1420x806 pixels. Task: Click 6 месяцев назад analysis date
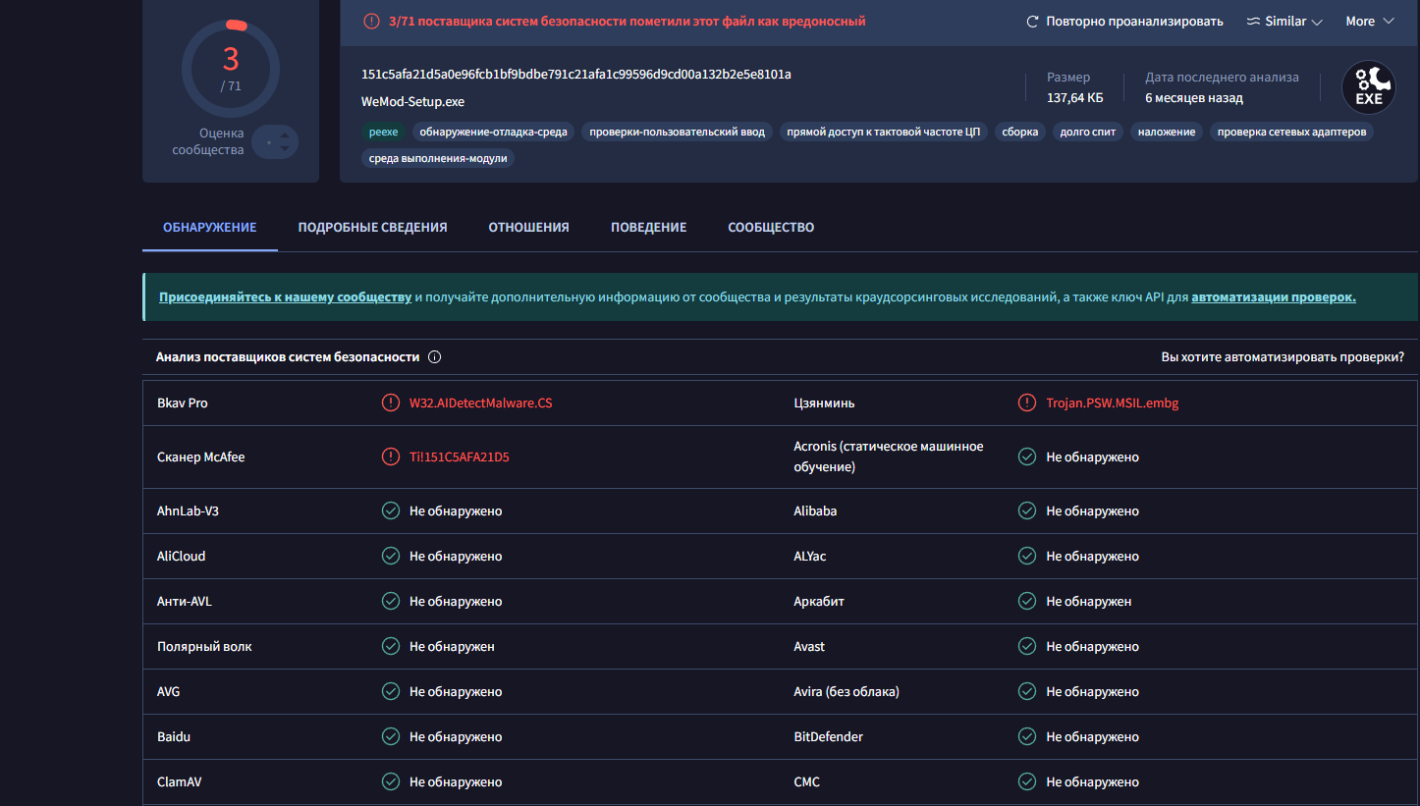tap(1194, 98)
